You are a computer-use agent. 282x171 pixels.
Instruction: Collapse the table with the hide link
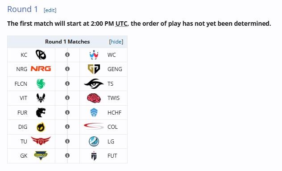[x=116, y=42]
